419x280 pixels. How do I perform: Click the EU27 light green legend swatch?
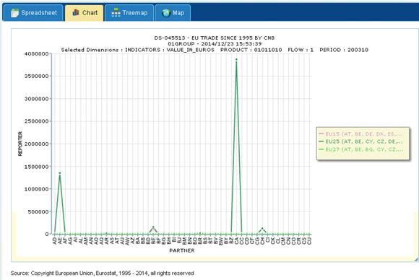coord(321,149)
